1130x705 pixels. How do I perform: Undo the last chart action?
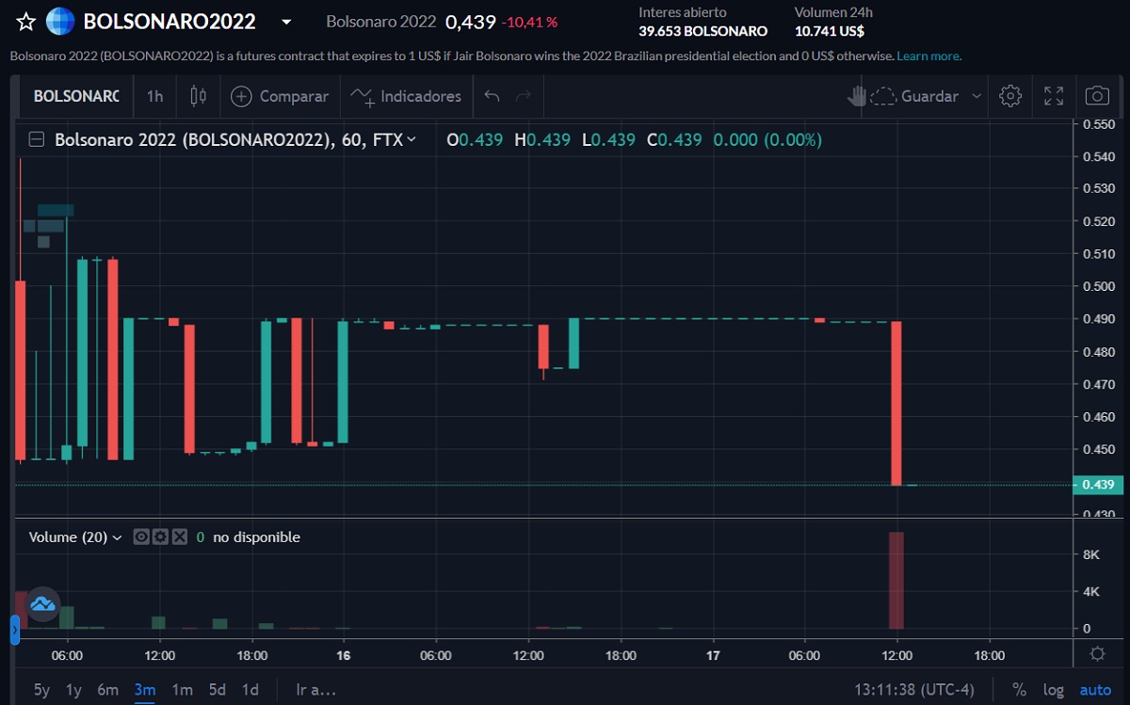(492, 96)
